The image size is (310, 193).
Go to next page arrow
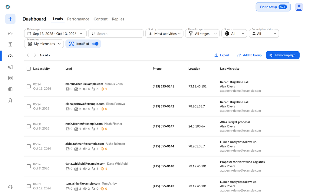coord(35,55)
